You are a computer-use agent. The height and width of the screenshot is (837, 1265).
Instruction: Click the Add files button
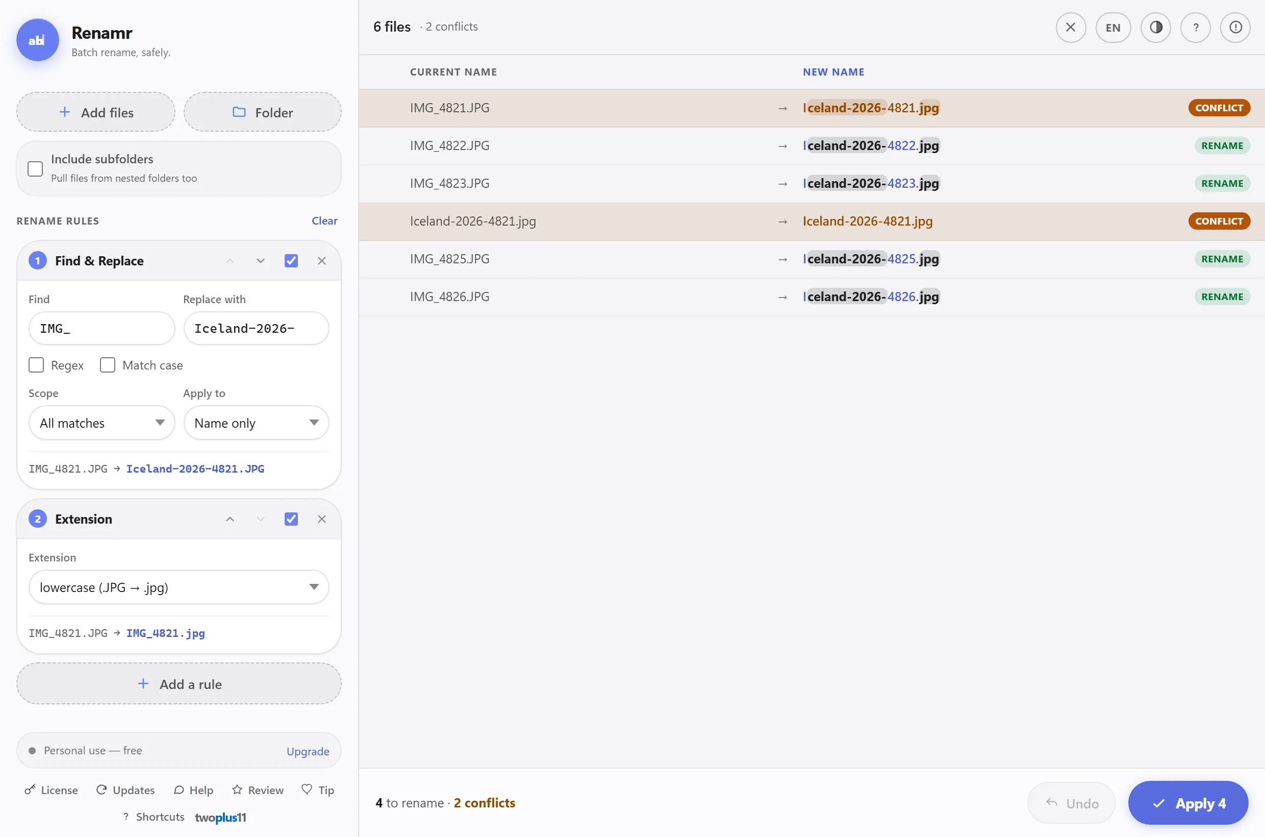[x=96, y=112]
